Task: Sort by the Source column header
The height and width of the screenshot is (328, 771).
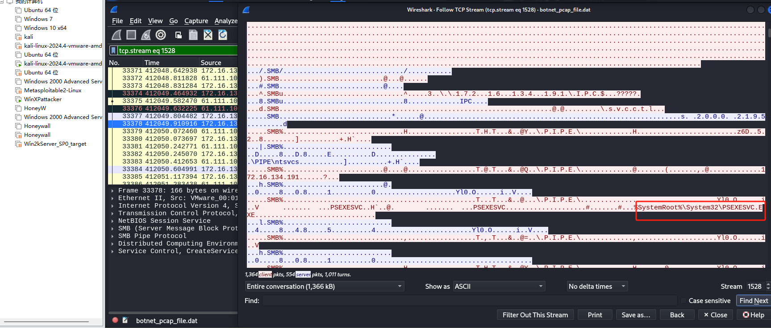Action: [218, 62]
